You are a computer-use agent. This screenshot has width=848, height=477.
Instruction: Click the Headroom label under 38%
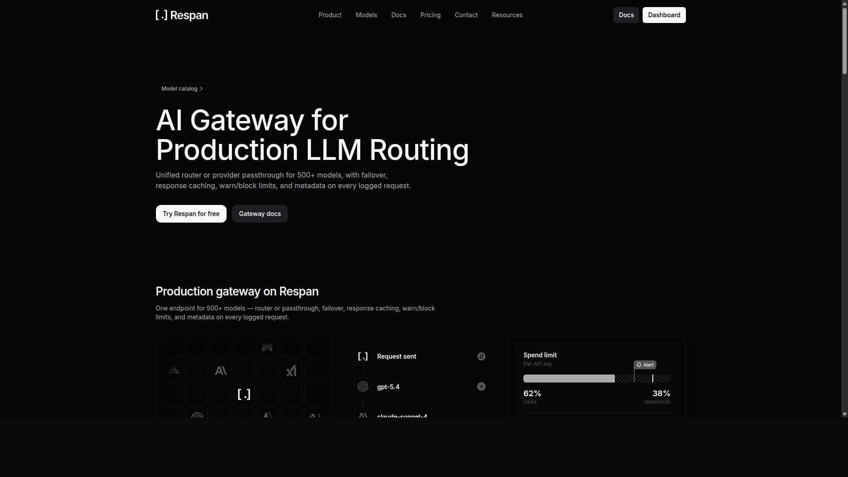657,402
